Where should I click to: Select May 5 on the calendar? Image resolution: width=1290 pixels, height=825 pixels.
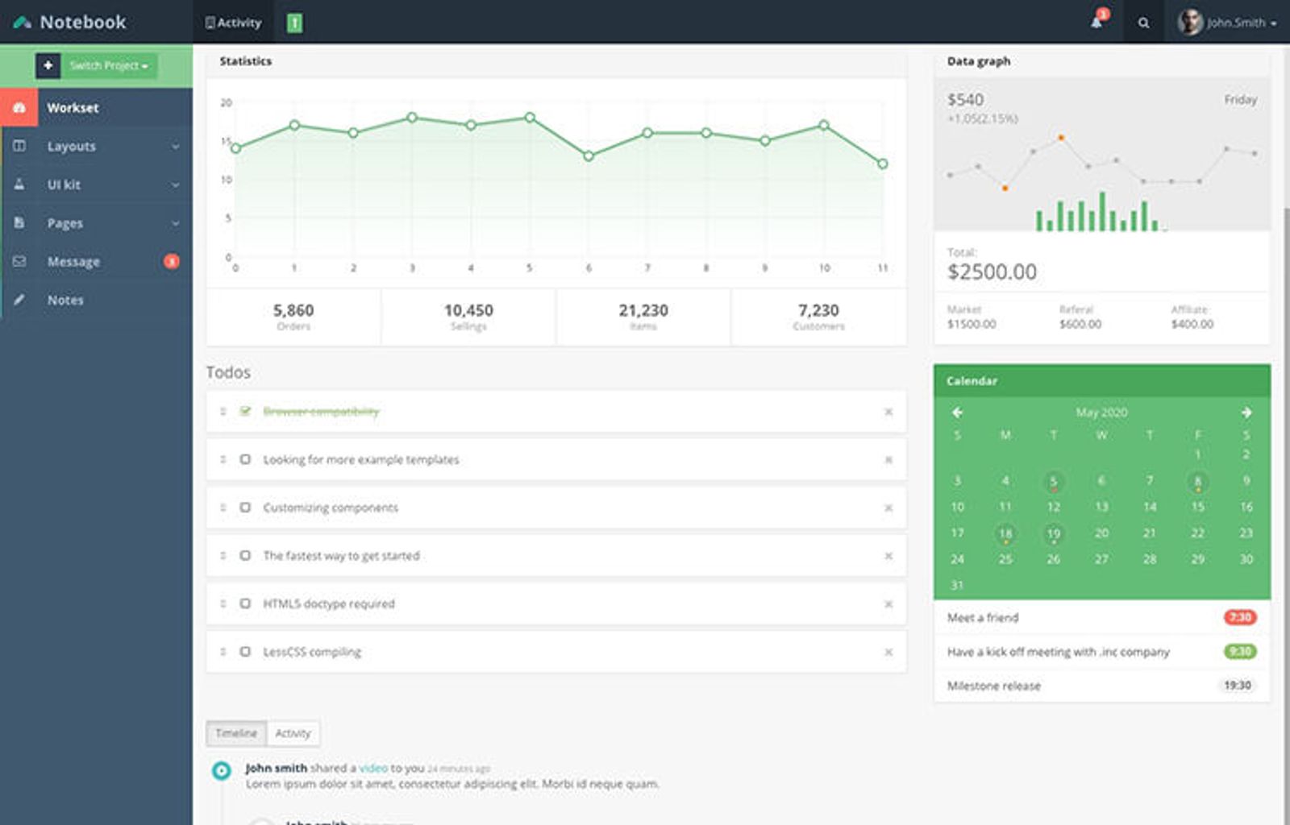click(1053, 481)
